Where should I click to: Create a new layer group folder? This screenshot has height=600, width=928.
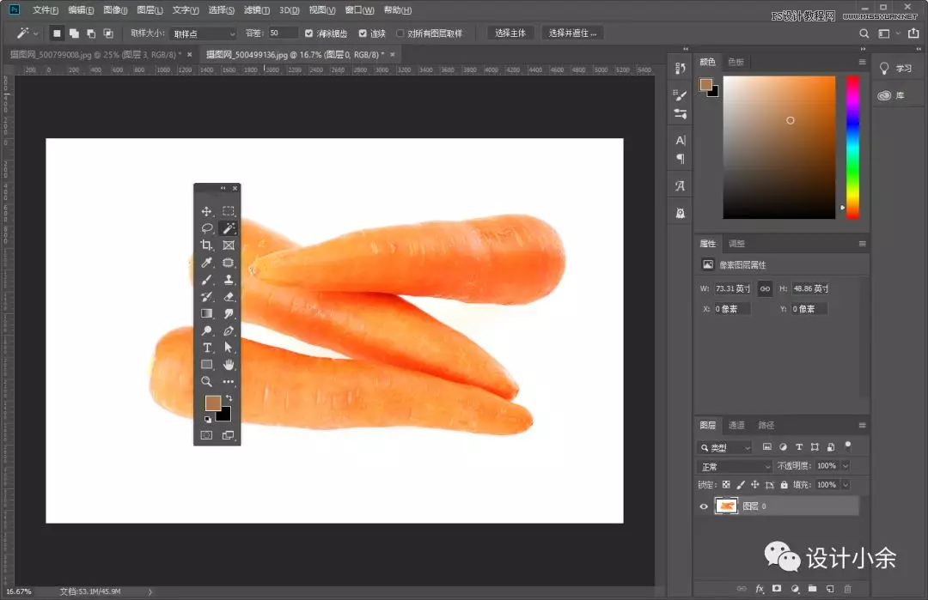tap(813, 589)
